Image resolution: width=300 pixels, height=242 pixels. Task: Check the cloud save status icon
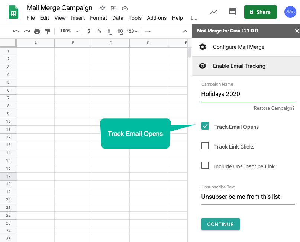pos(125,8)
